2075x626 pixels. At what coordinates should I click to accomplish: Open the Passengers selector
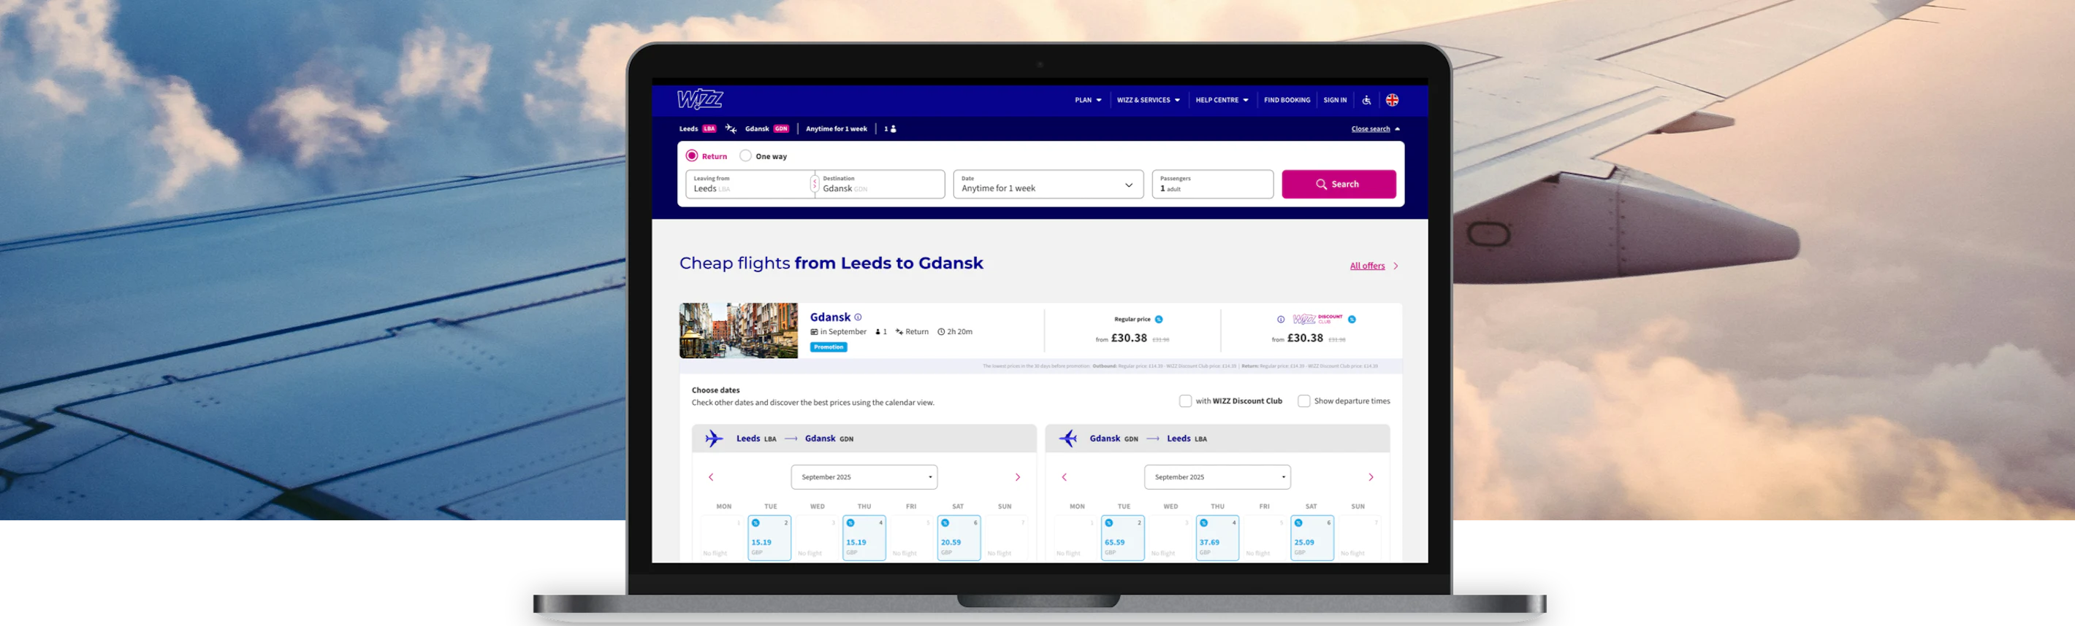tap(1212, 185)
